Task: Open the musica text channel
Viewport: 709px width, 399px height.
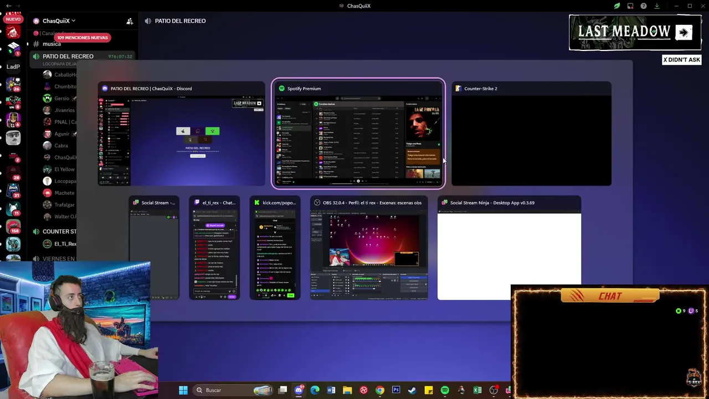Action: [x=52, y=44]
